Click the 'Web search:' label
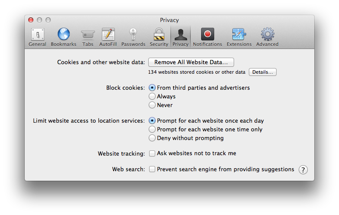This screenshot has width=339, height=215. (128, 169)
